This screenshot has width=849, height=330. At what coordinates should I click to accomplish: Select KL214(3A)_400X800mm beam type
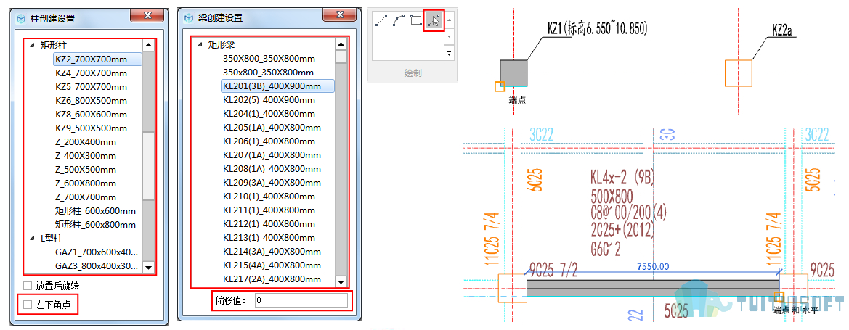pos(272,252)
